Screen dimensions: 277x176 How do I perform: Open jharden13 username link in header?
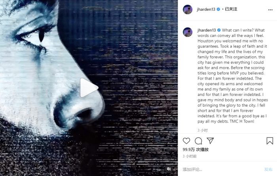206,9
